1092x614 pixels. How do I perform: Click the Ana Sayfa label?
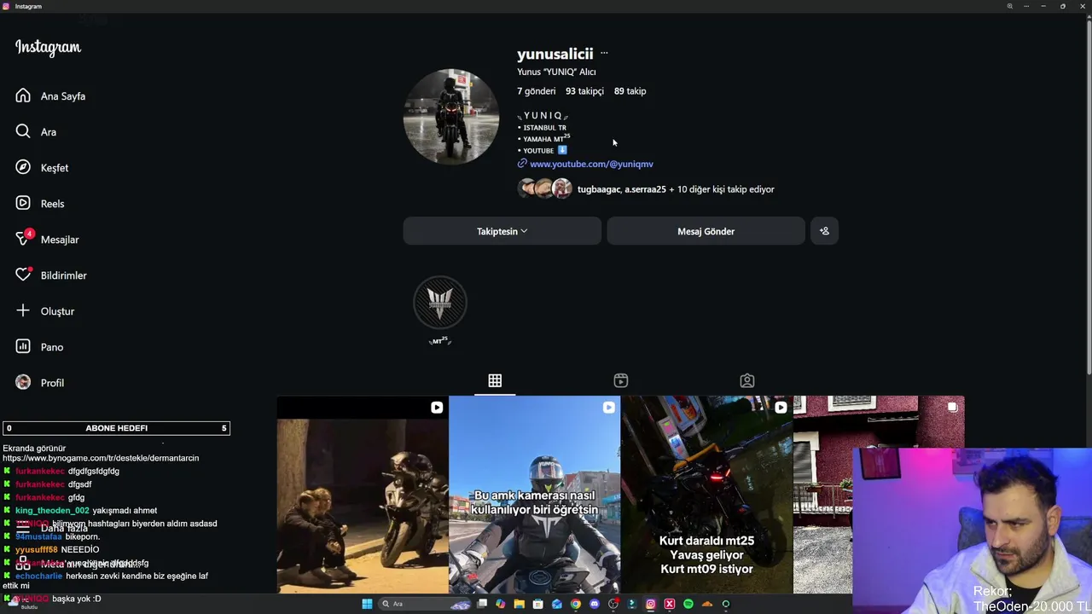(63, 96)
